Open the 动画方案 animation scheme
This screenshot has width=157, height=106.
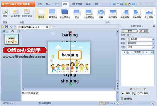click(x=15, y=13)
